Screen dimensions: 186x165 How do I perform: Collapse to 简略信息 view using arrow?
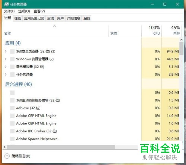[x=7, y=156]
